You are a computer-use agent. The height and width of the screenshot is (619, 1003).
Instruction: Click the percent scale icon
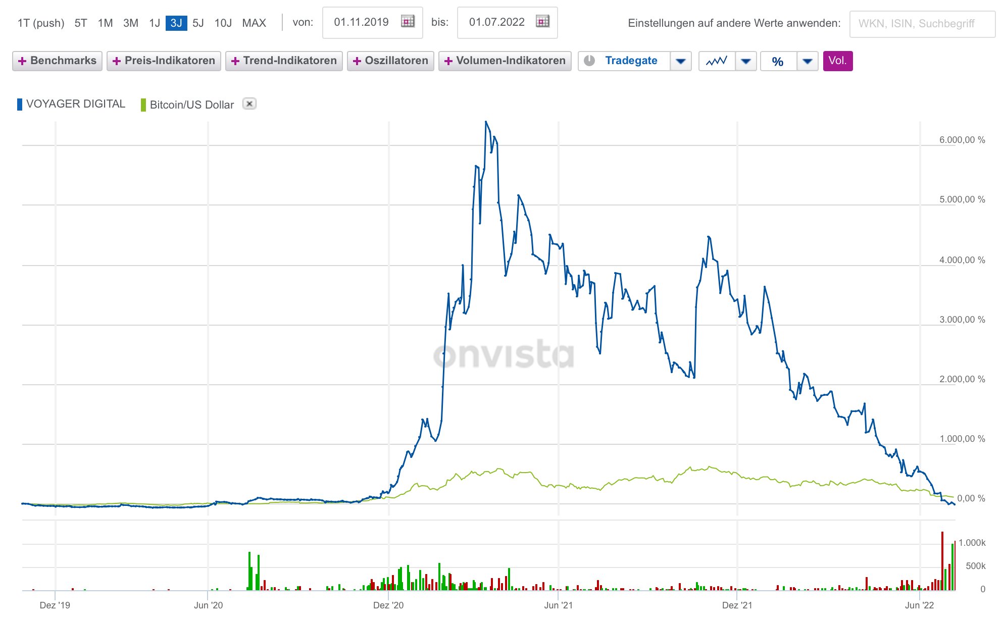click(778, 61)
